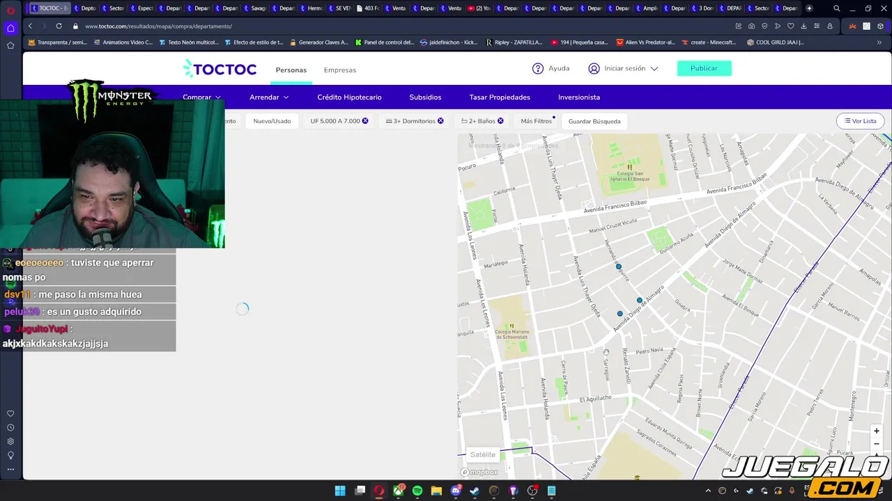
Task: Expand the Iniciar sesión dropdown
Action: pyautogui.click(x=654, y=68)
